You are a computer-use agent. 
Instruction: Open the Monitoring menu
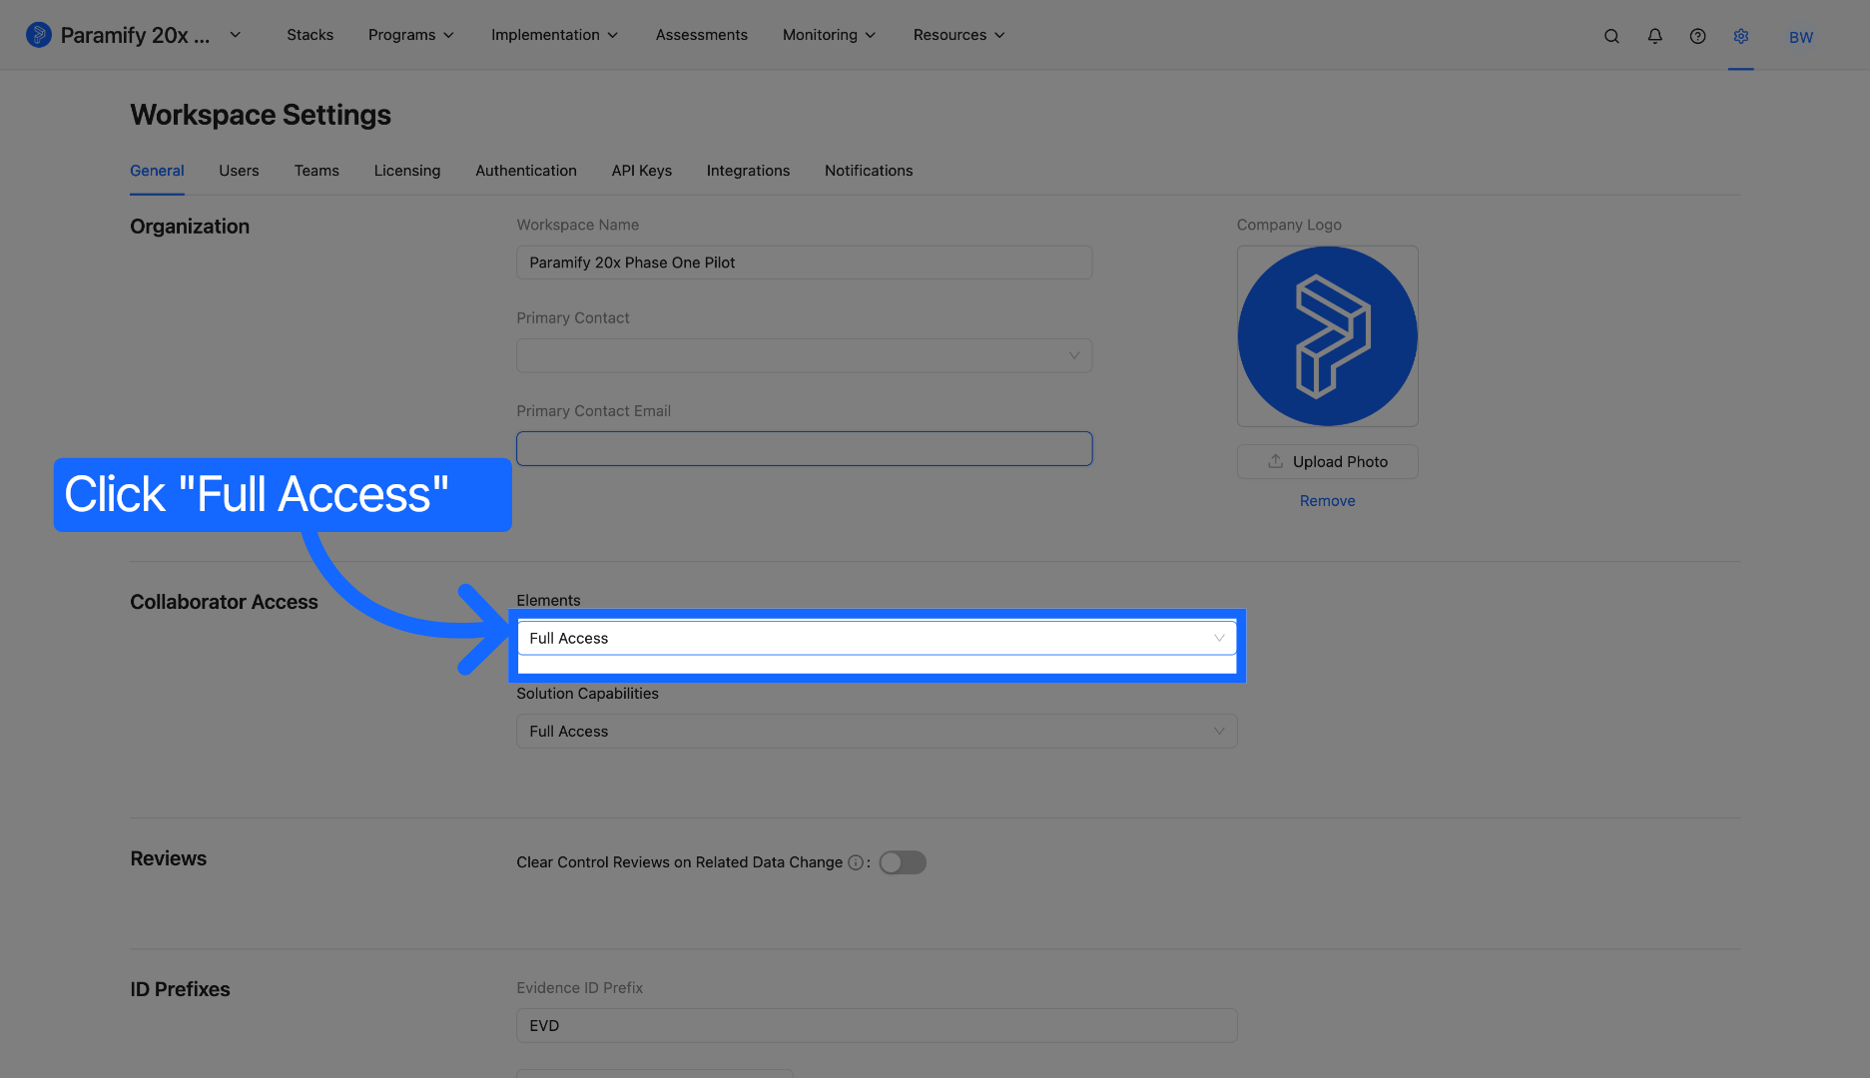tap(829, 35)
